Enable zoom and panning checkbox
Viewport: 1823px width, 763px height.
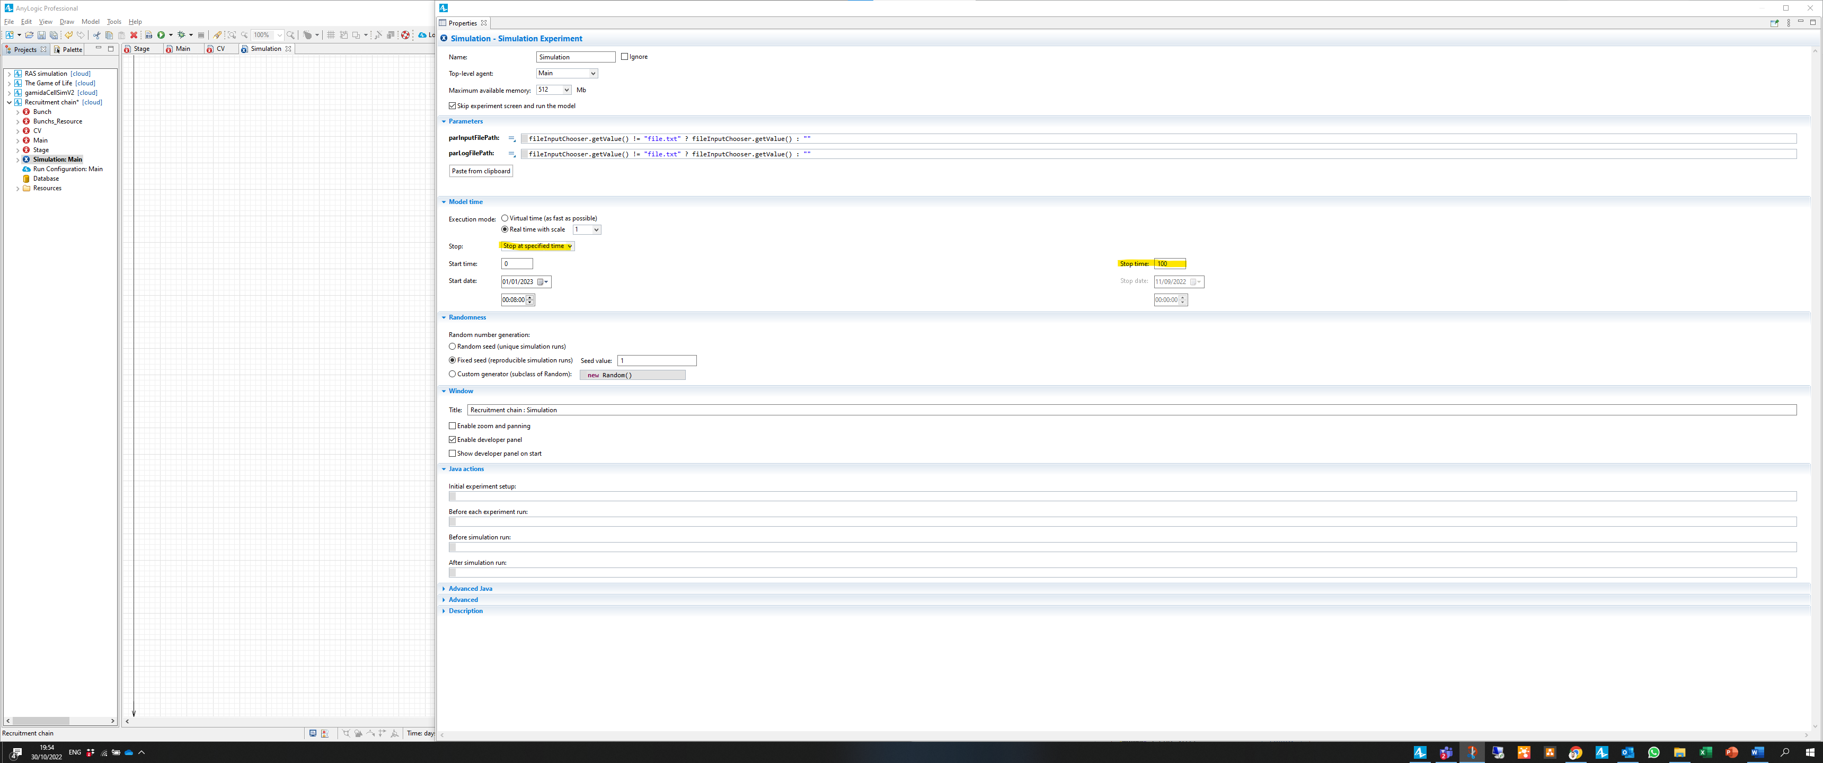tap(452, 426)
